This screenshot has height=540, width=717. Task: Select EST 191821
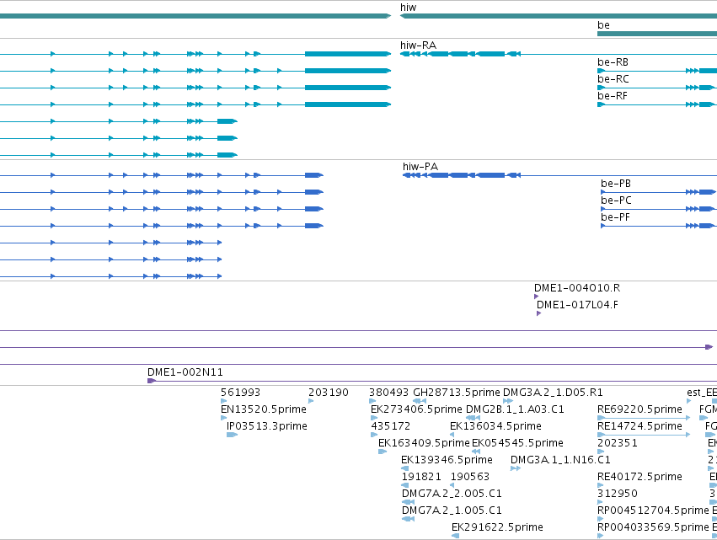point(421,477)
